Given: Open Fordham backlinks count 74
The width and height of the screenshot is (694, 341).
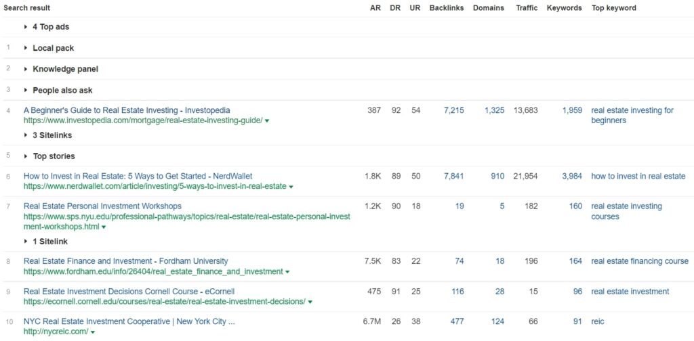Looking at the screenshot, I should [x=460, y=261].
